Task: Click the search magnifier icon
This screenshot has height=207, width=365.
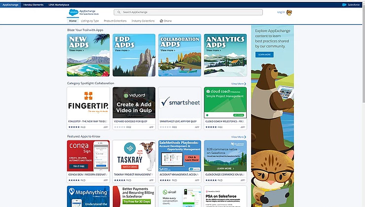Action: coord(118,12)
